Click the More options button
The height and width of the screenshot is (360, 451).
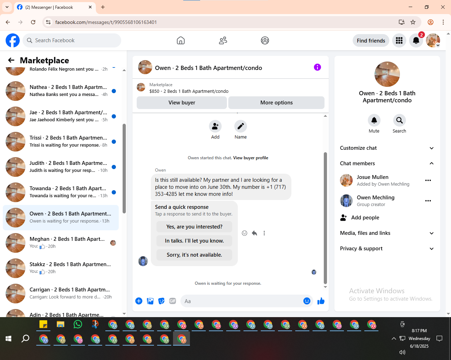(x=277, y=103)
